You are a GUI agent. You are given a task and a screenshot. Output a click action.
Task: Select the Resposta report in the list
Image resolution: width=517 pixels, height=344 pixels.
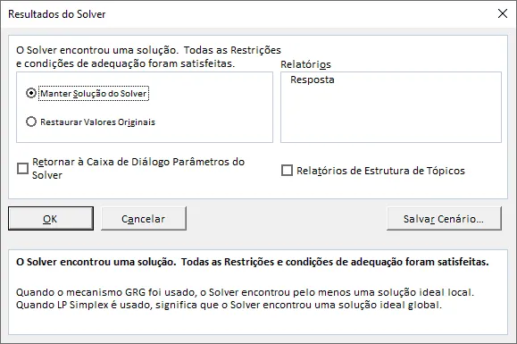coord(313,80)
